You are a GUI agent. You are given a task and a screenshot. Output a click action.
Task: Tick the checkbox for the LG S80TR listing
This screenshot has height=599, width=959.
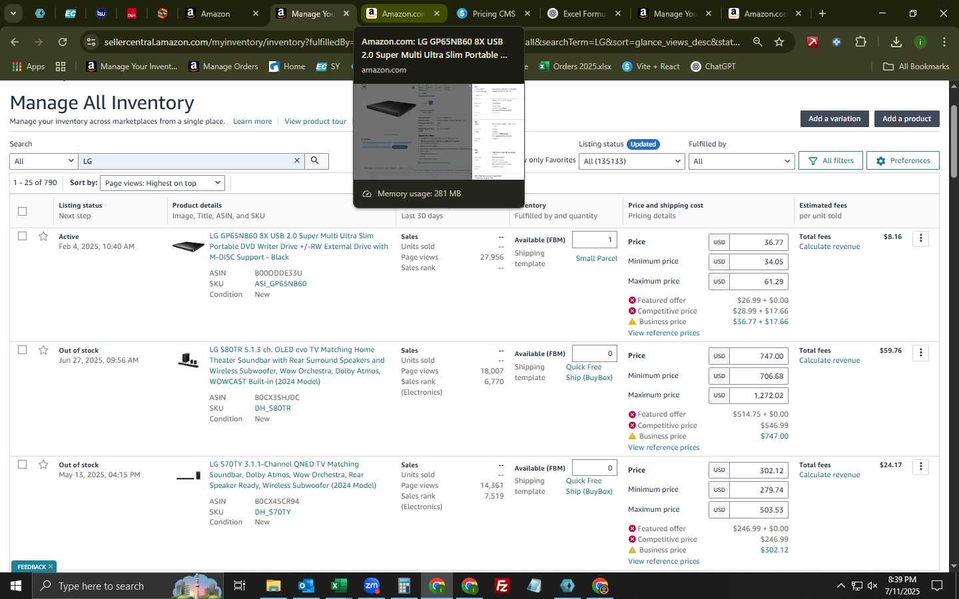[x=22, y=350]
